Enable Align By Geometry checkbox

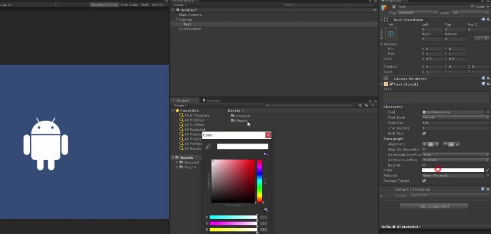point(424,149)
